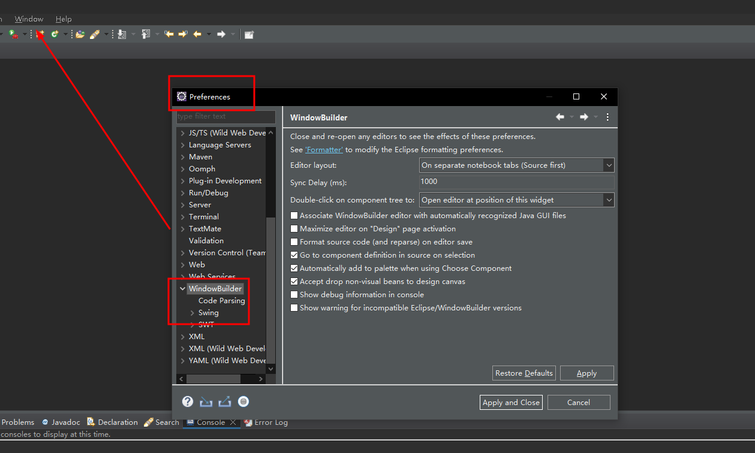Click the Pin Editor toolbar icon
Screen dimensions: 755x453
coord(249,34)
